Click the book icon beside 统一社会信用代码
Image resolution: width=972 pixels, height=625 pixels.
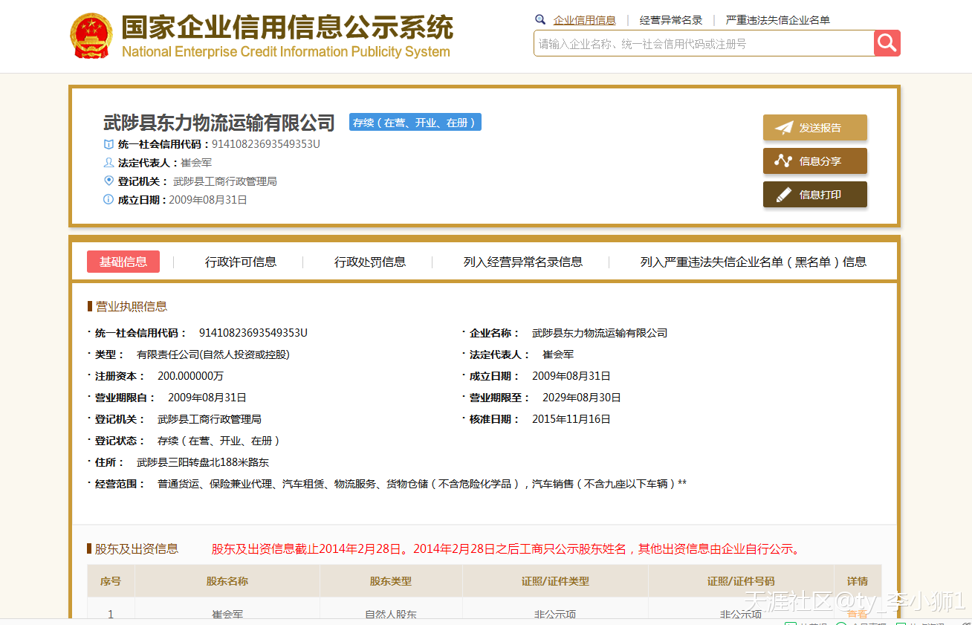(109, 144)
